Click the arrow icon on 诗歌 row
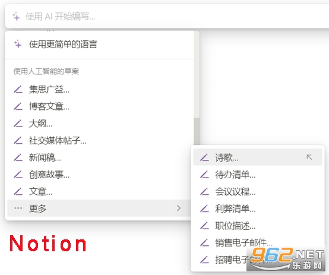Image resolution: width=329 pixels, height=275 pixels. tap(309, 157)
